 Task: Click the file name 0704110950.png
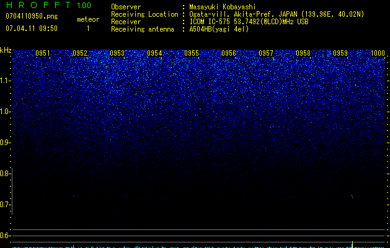[x=32, y=16]
